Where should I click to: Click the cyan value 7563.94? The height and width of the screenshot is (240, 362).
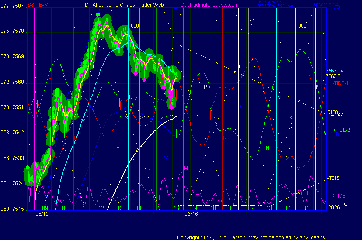pyautogui.click(x=334, y=71)
